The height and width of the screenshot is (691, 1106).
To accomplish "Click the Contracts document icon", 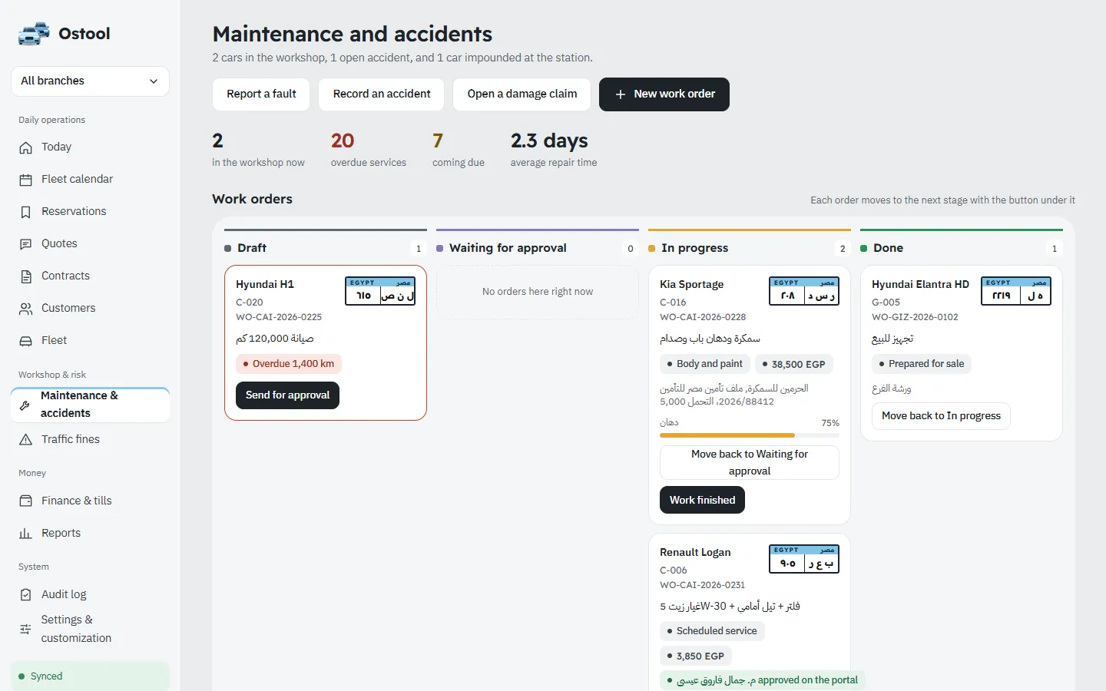I will (x=26, y=276).
